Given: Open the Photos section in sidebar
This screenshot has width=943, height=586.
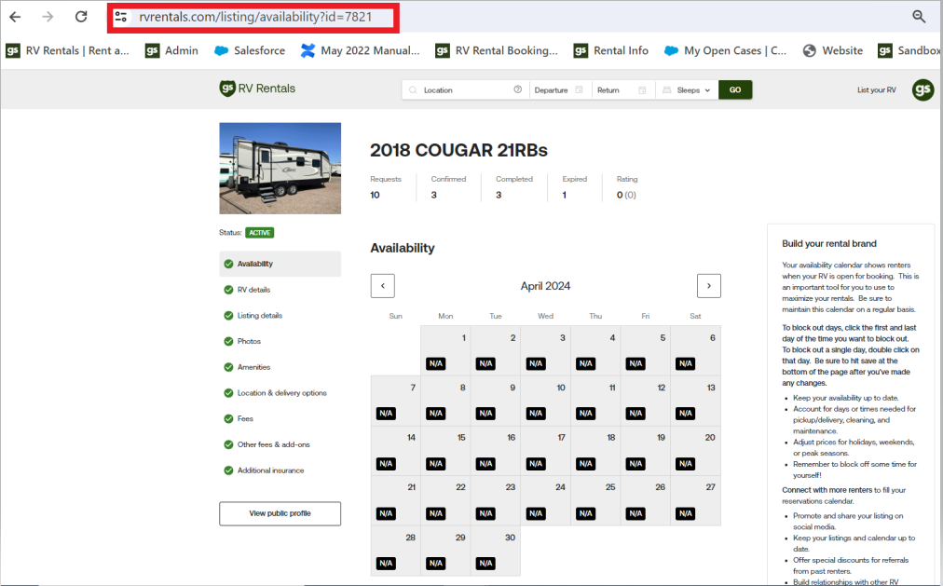Looking at the screenshot, I should [249, 341].
